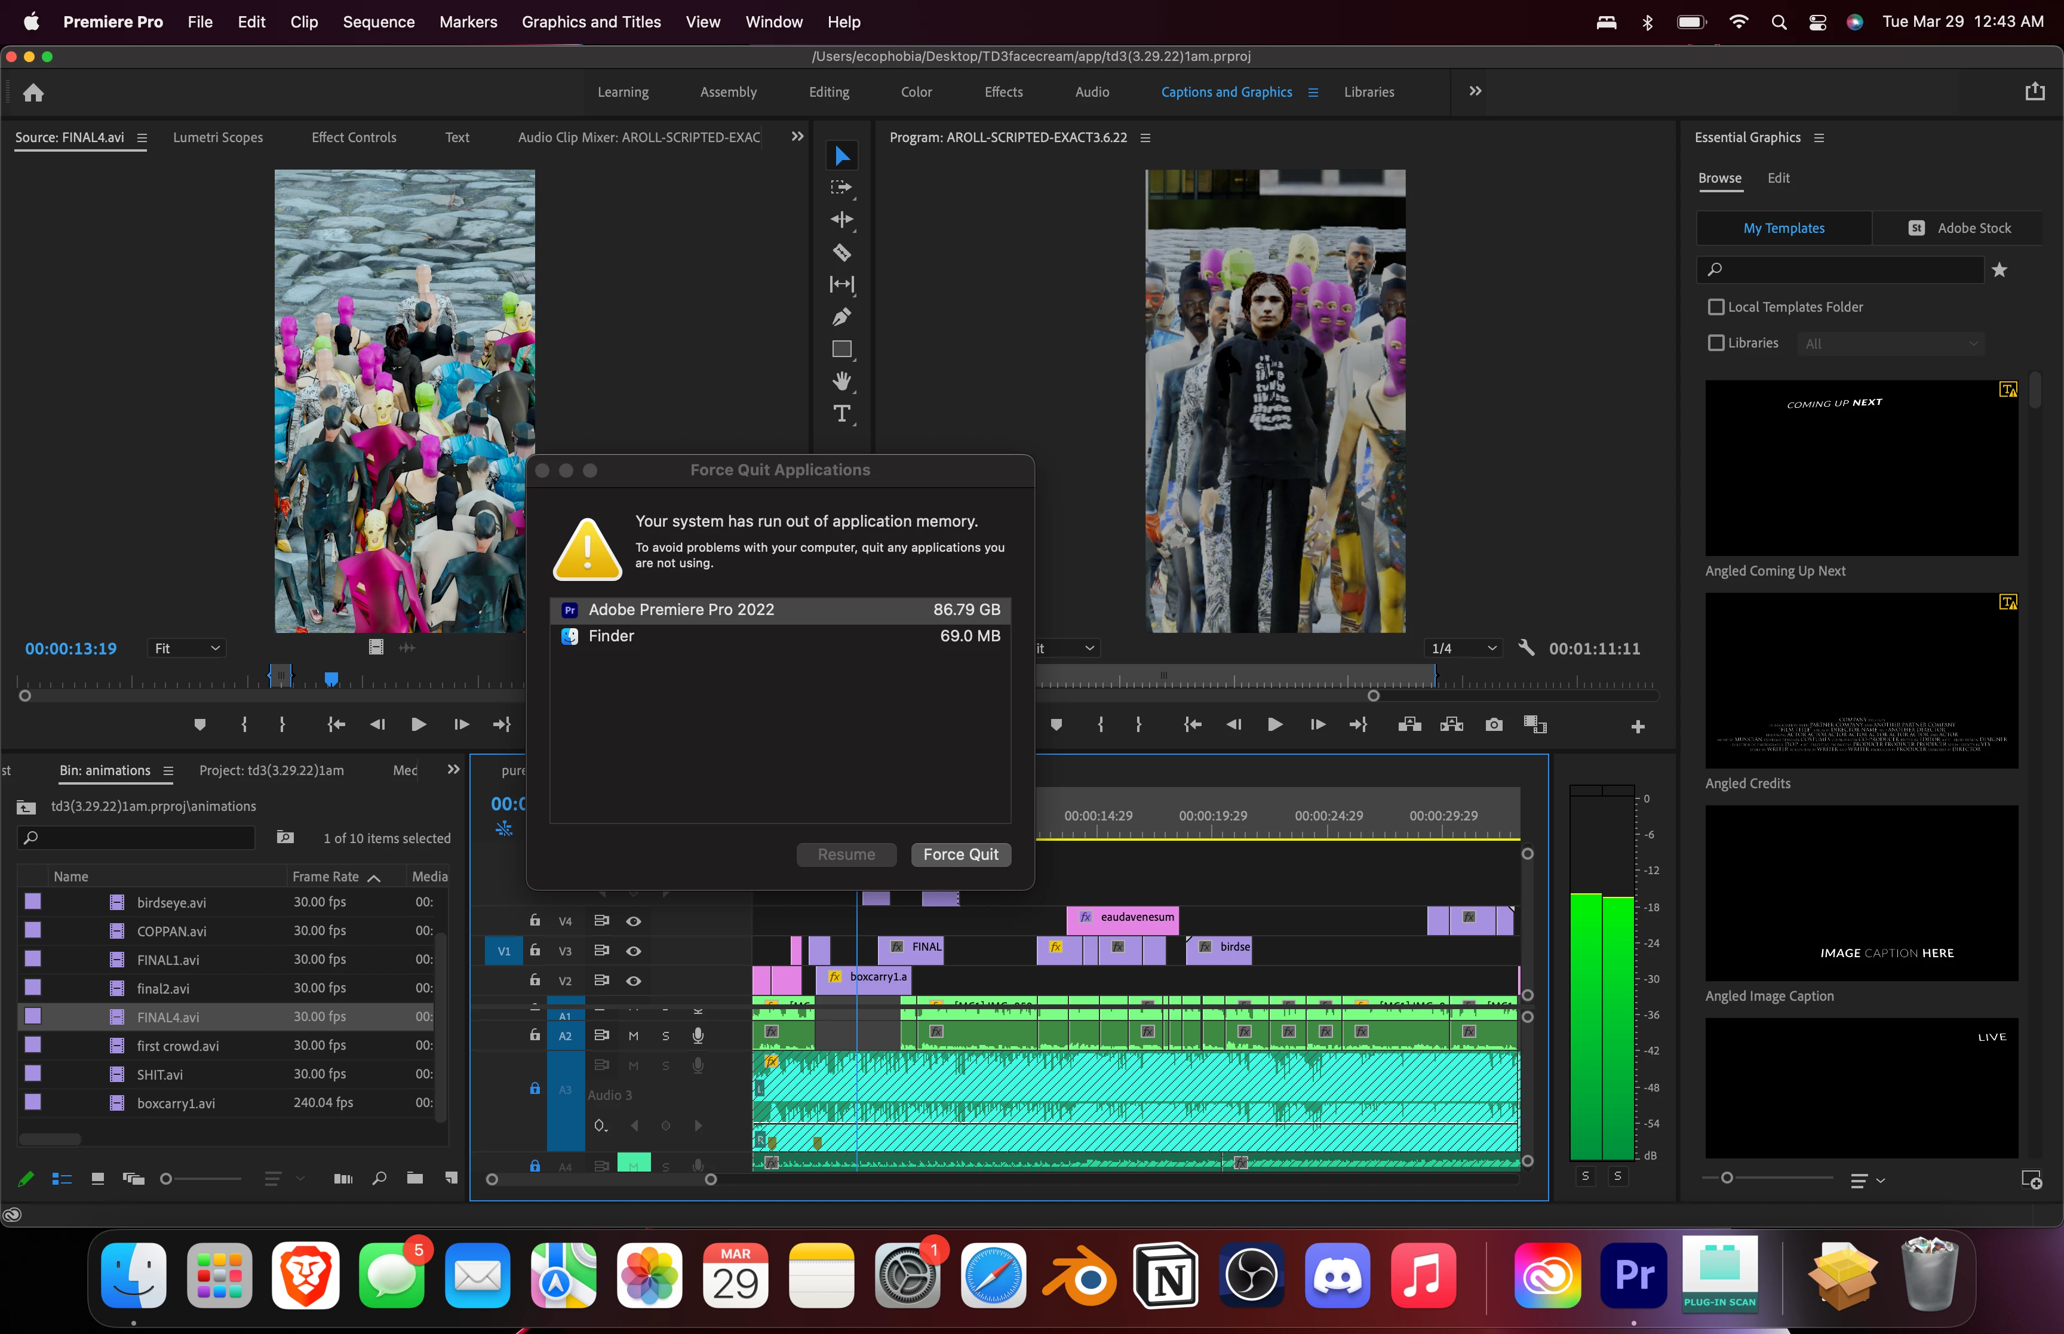Select the Type tool
2064x1334 pixels.
[x=841, y=413]
